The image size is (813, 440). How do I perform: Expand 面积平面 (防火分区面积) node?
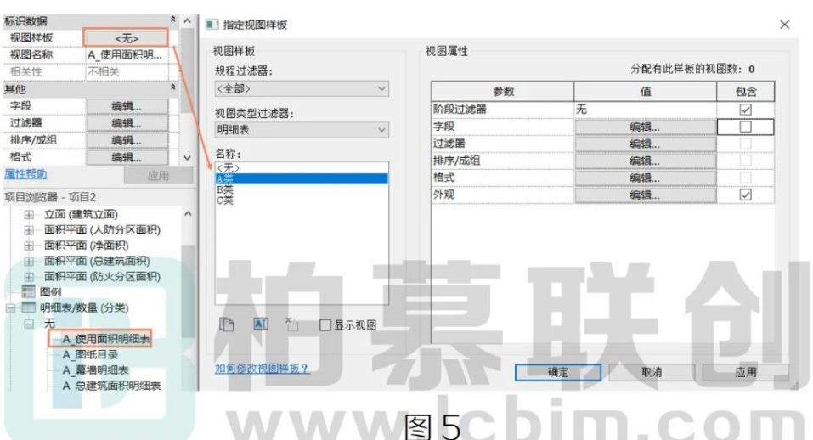coord(29,277)
